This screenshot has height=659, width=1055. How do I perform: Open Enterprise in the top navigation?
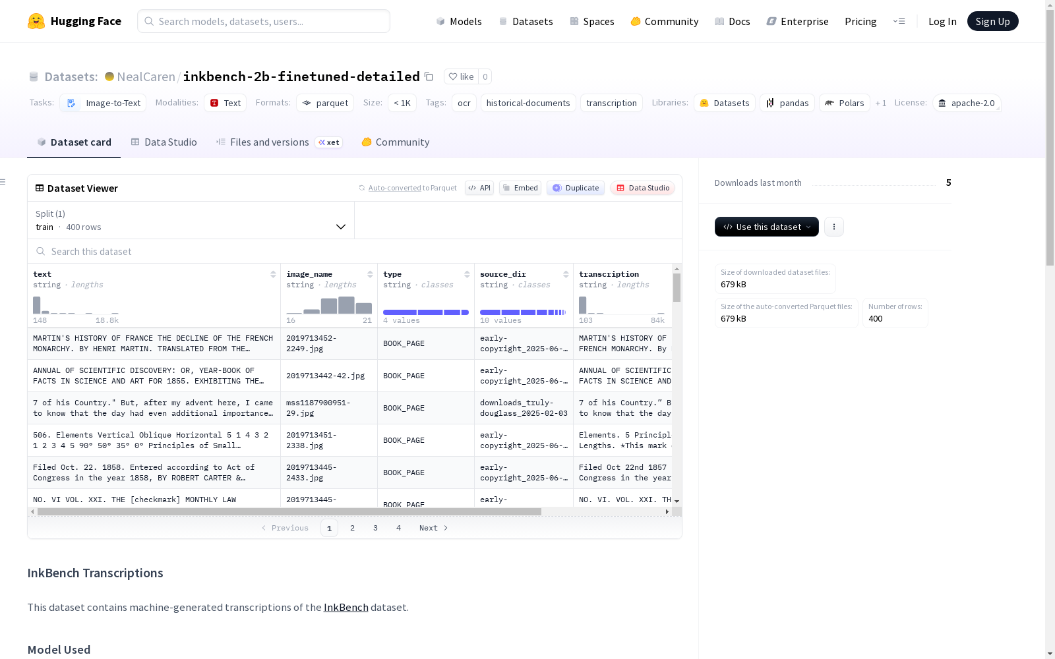[x=798, y=21]
